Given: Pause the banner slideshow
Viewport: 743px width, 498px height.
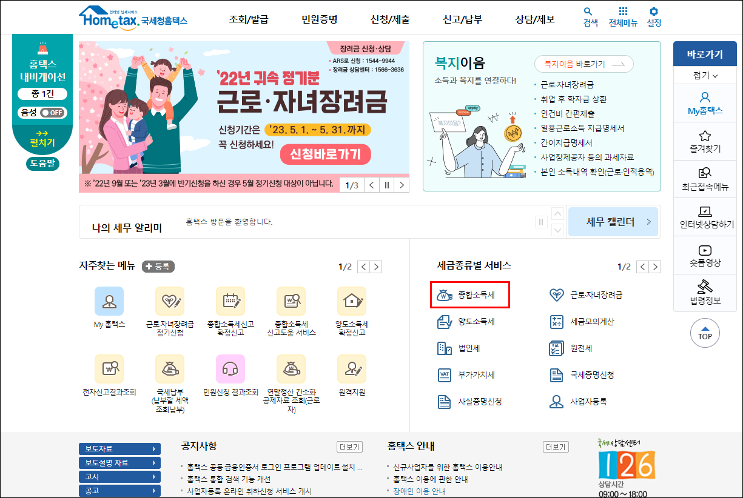Looking at the screenshot, I should coord(386,185).
